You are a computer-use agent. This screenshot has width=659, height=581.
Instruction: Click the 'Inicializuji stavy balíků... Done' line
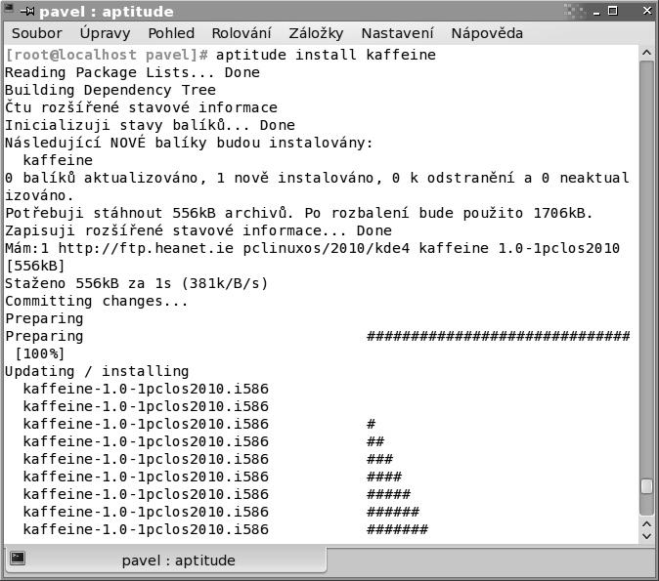(x=150, y=126)
